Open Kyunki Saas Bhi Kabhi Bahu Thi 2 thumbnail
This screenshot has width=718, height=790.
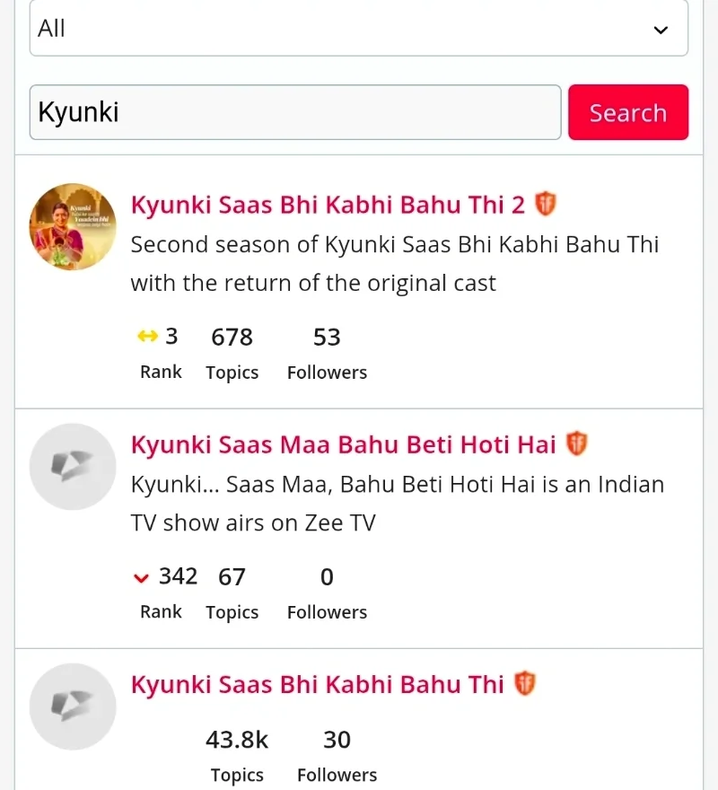73,227
